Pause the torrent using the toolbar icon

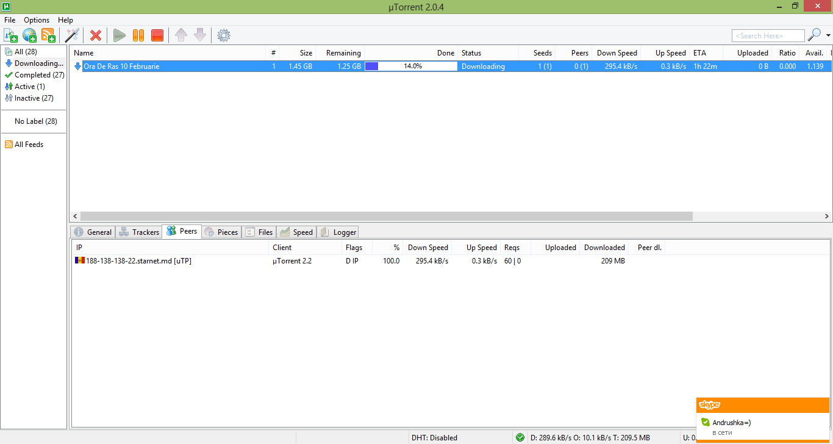138,35
